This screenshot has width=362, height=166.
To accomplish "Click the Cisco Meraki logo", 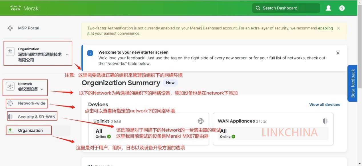I will pyautogui.click(x=25, y=8).
